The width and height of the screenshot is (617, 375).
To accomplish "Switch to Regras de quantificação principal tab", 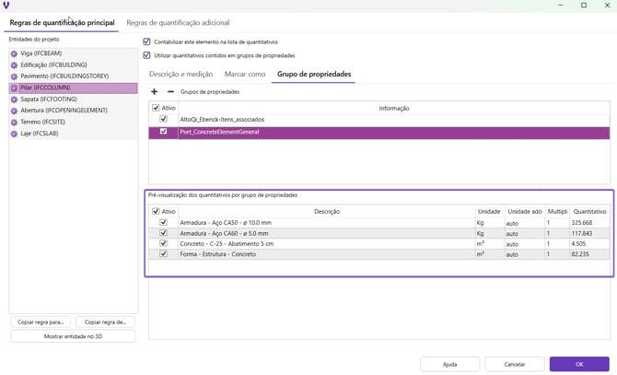I will [x=62, y=23].
